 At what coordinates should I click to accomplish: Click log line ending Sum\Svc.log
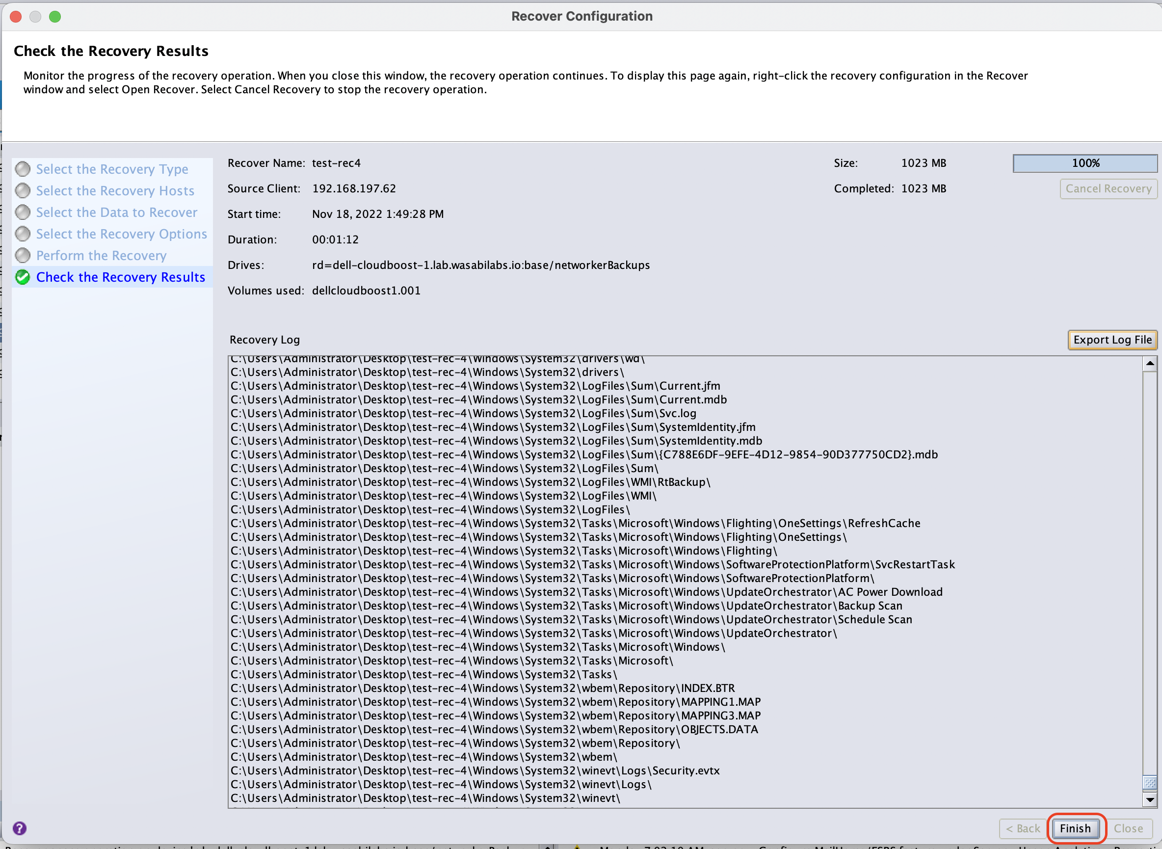coord(464,414)
